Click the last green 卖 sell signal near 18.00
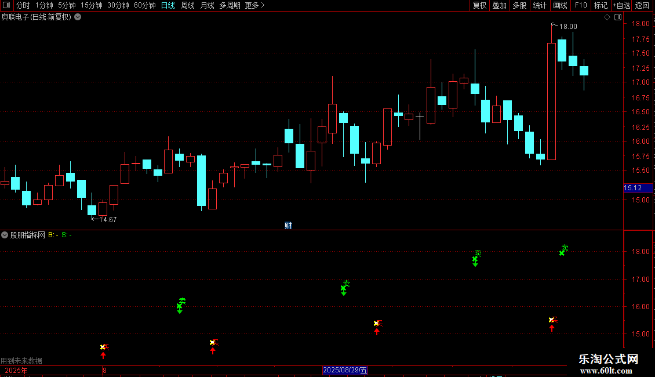Image resolution: width=655 pixels, height=377 pixels. [x=563, y=250]
